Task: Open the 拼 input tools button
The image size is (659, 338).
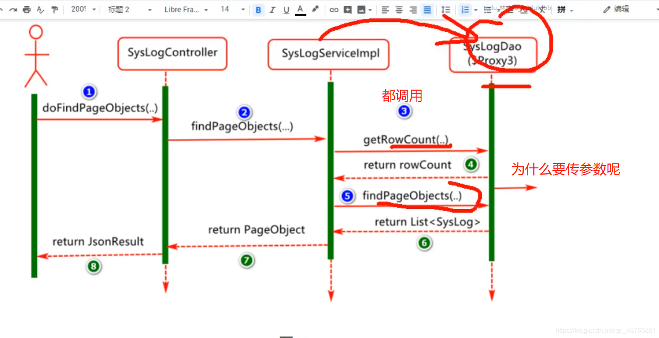Action: [x=561, y=9]
